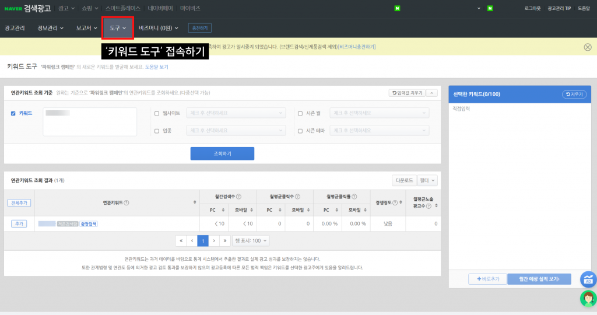Click 추가 button in keyword row
597x315 pixels.
[x=19, y=223]
